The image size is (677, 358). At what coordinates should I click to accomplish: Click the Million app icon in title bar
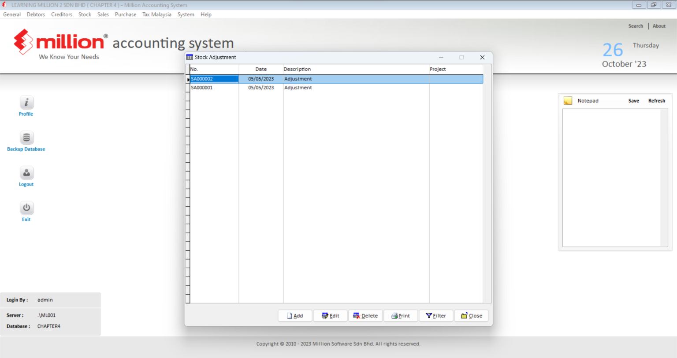pos(4,5)
